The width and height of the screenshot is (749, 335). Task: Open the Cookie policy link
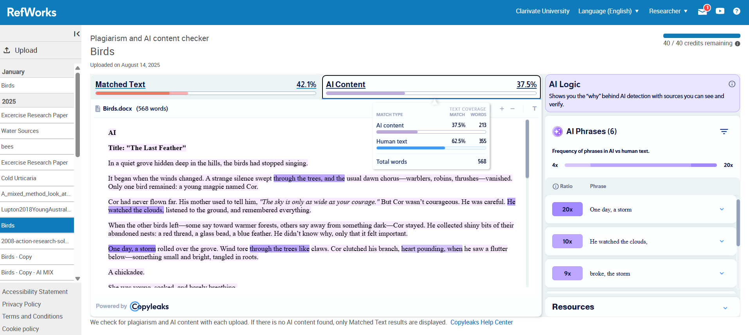click(20, 329)
